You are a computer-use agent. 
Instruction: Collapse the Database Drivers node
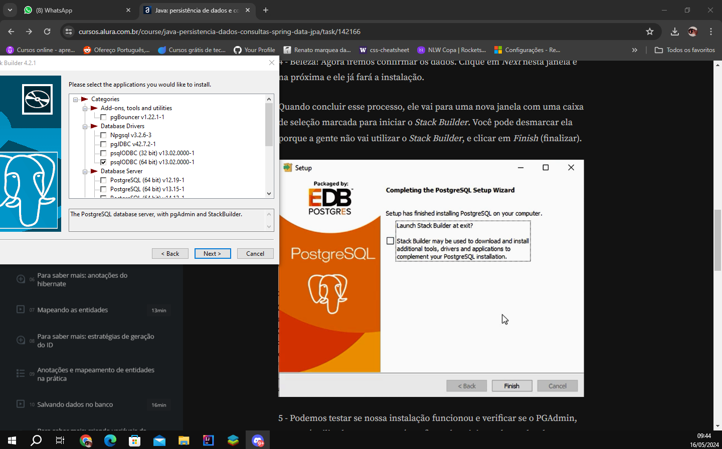coord(85,126)
